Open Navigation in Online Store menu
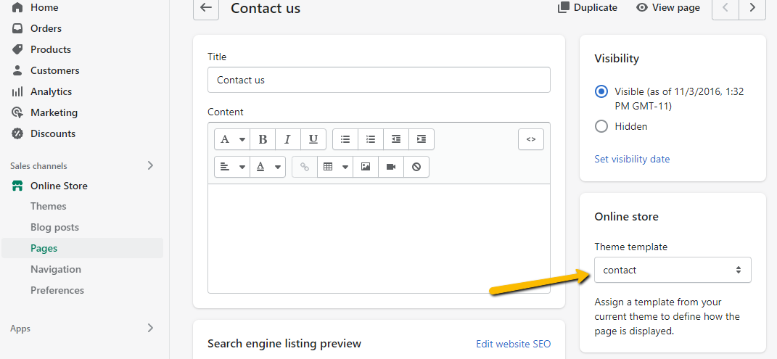 coord(56,269)
